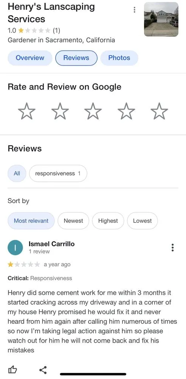This screenshot has height=379, width=186.
Task: Sort reviews by Highest rating
Action: pyautogui.click(x=108, y=221)
